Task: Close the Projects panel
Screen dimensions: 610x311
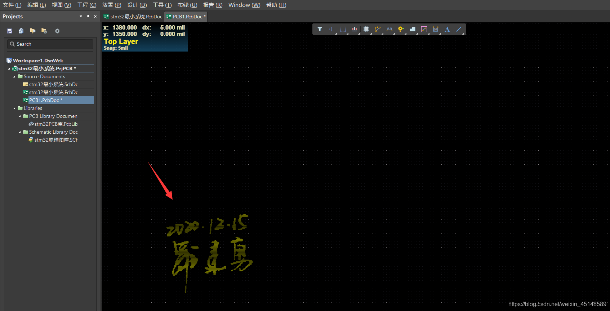Action: click(95, 16)
